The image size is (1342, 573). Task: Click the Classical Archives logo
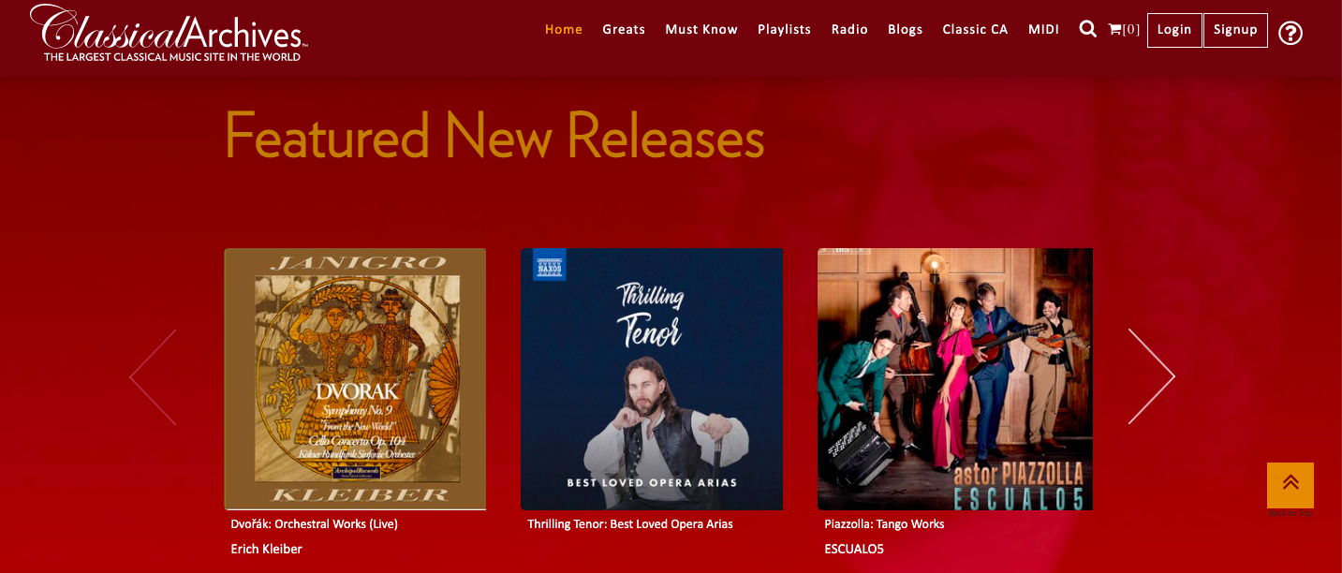click(x=169, y=34)
